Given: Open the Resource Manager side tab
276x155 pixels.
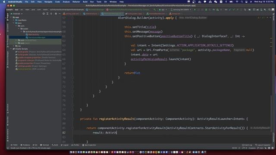Looking at the screenshot, I should [8, 59].
